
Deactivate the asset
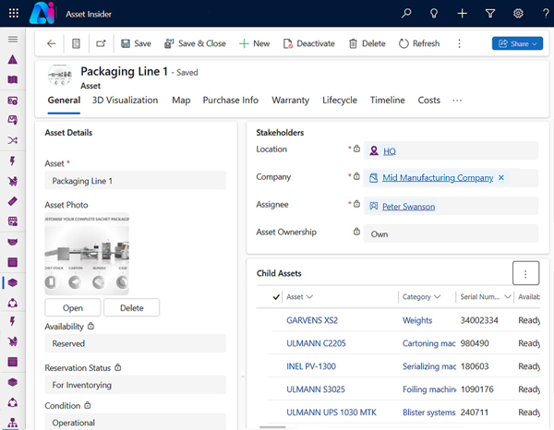tap(308, 43)
